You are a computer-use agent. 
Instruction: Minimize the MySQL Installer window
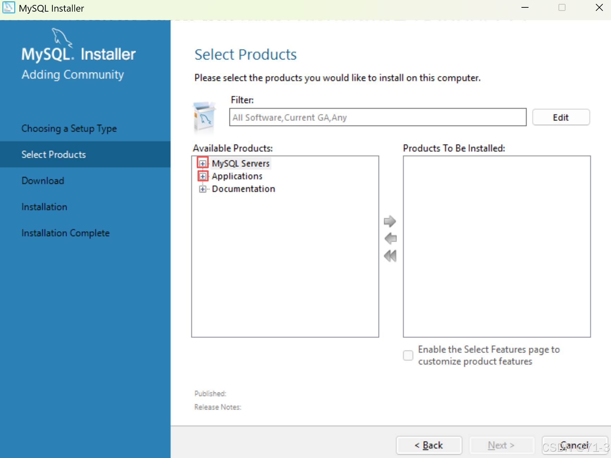point(525,7)
